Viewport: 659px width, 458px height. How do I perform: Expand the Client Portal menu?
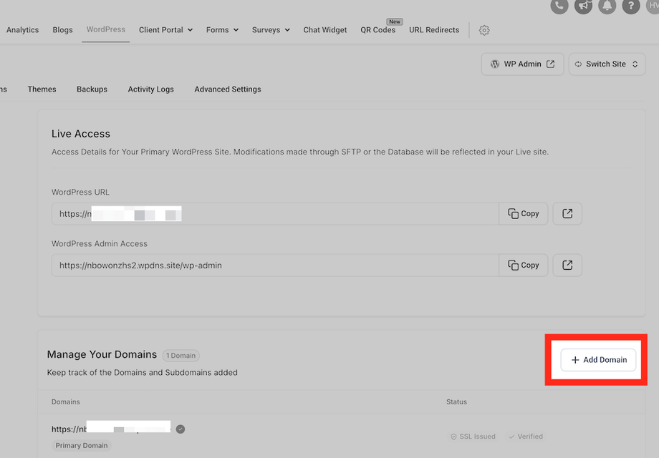coord(165,30)
